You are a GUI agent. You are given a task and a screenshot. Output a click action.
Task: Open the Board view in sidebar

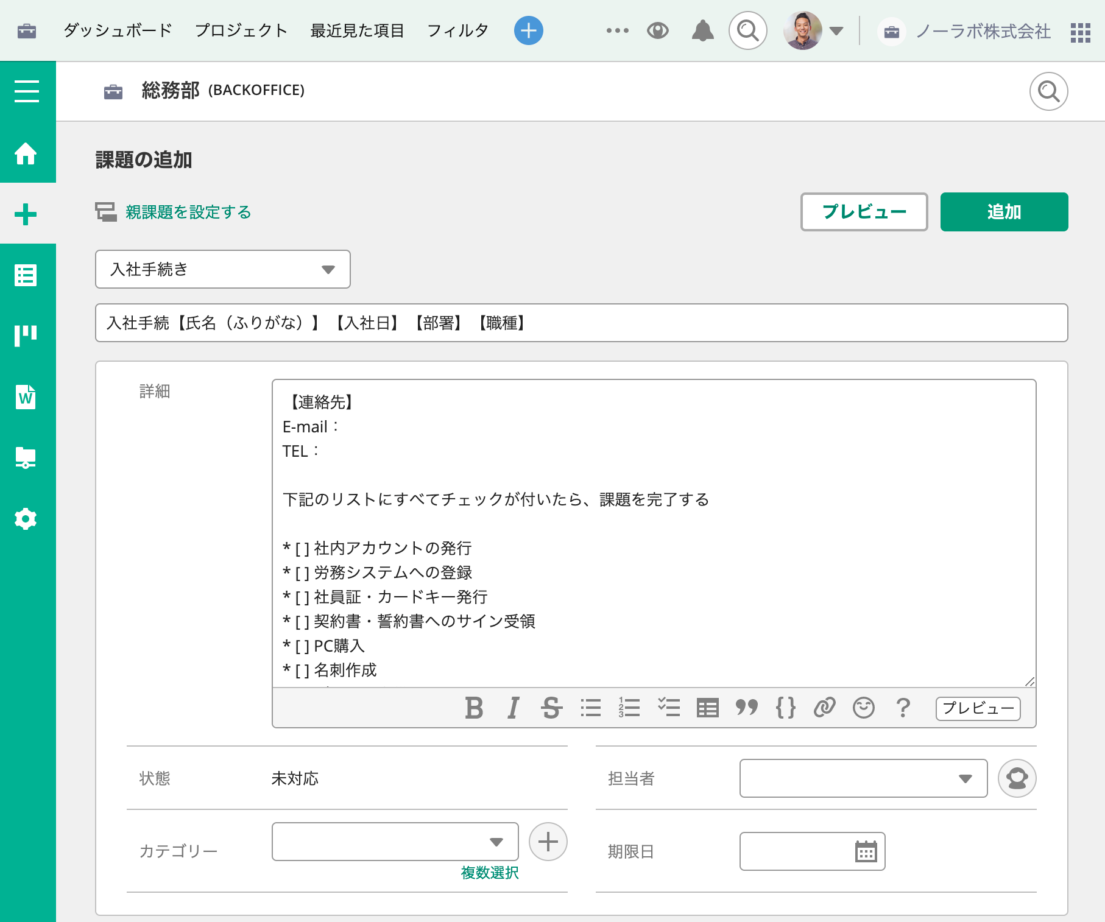[x=26, y=335]
